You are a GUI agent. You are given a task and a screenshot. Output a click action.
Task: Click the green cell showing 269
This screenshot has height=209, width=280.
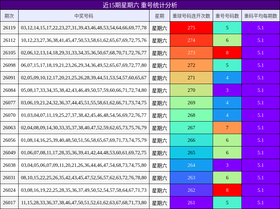coord(191,103)
